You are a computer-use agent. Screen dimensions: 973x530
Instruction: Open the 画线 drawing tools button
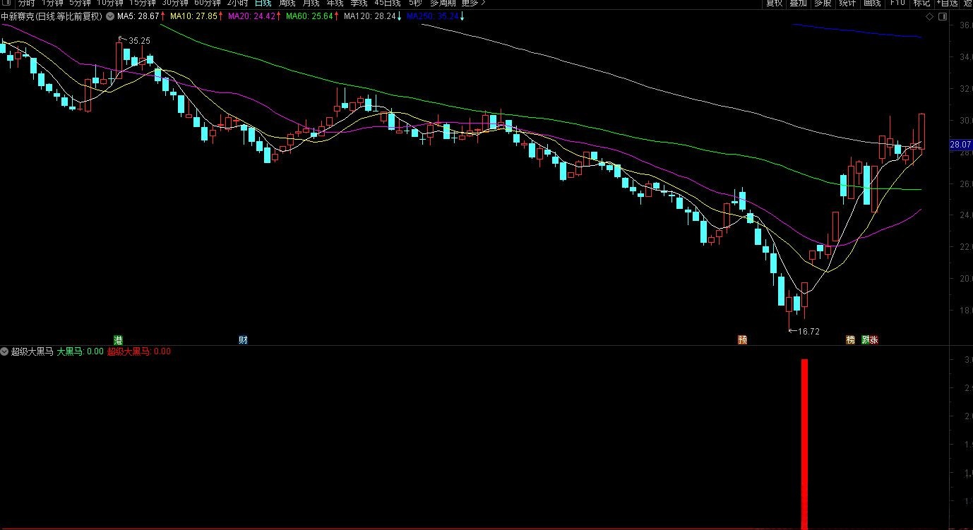pos(872,3)
